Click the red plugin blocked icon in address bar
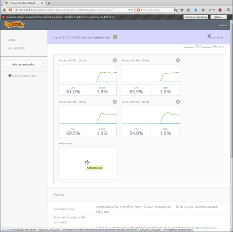The height and width of the screenshot is (232, 233). click(10, 10)
